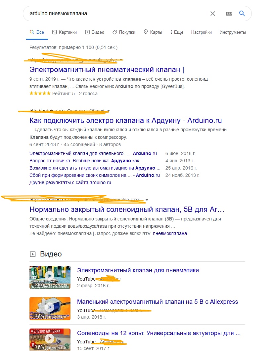Expand the Ещё more menu
Viewport: 272px width, 351px height.
[x=177, y=32]
